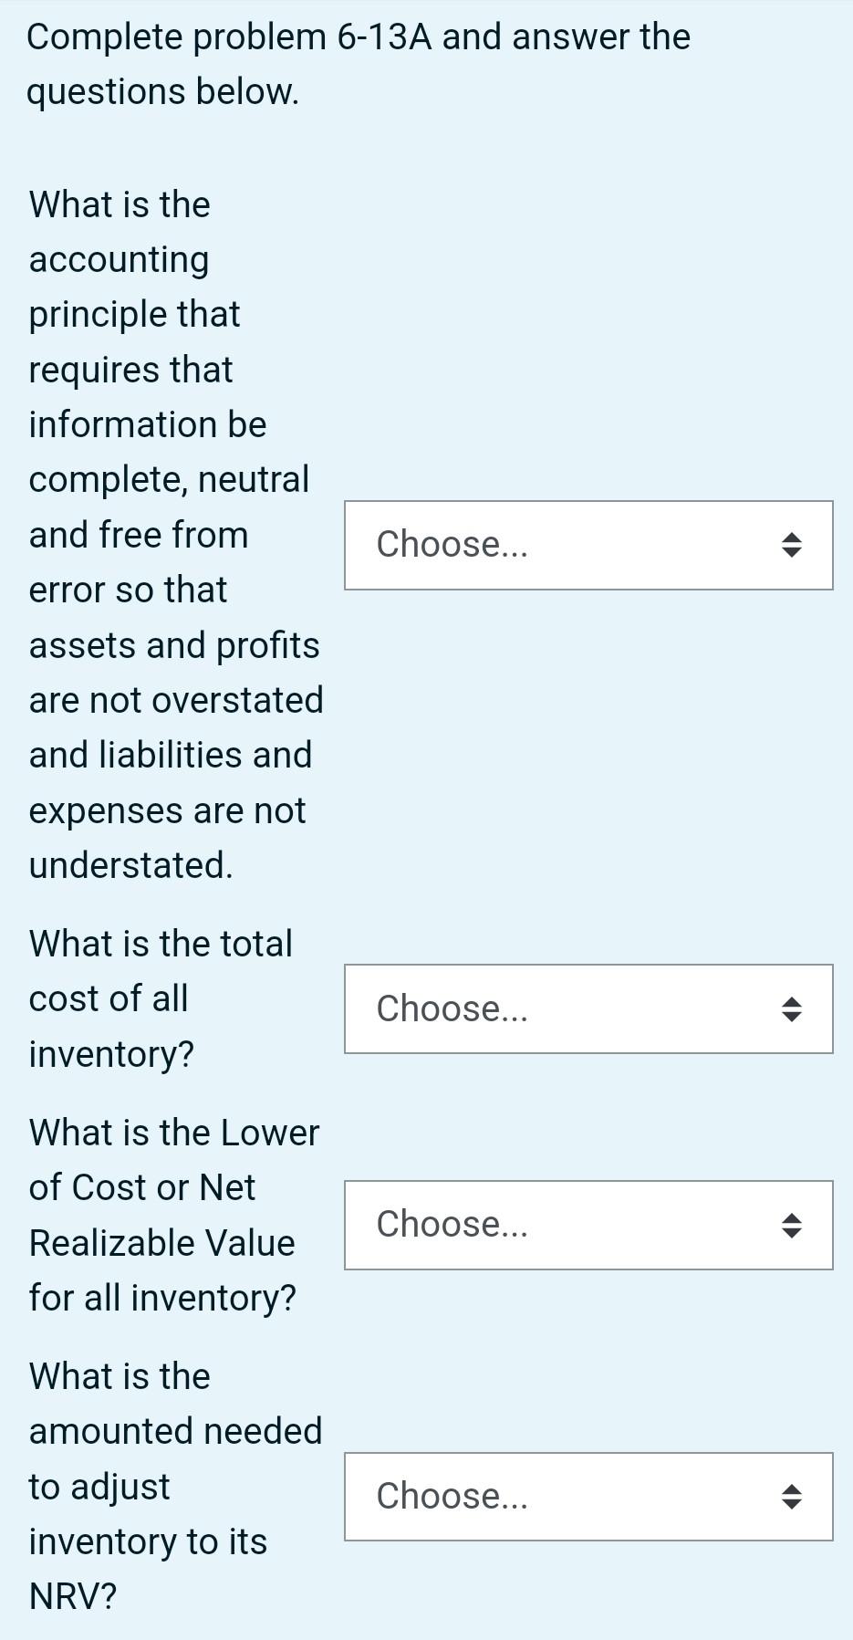Click the up-down chevron beside the third Choose field
Viewport: 853px width, 1640px height.
tap(792, 1225)
